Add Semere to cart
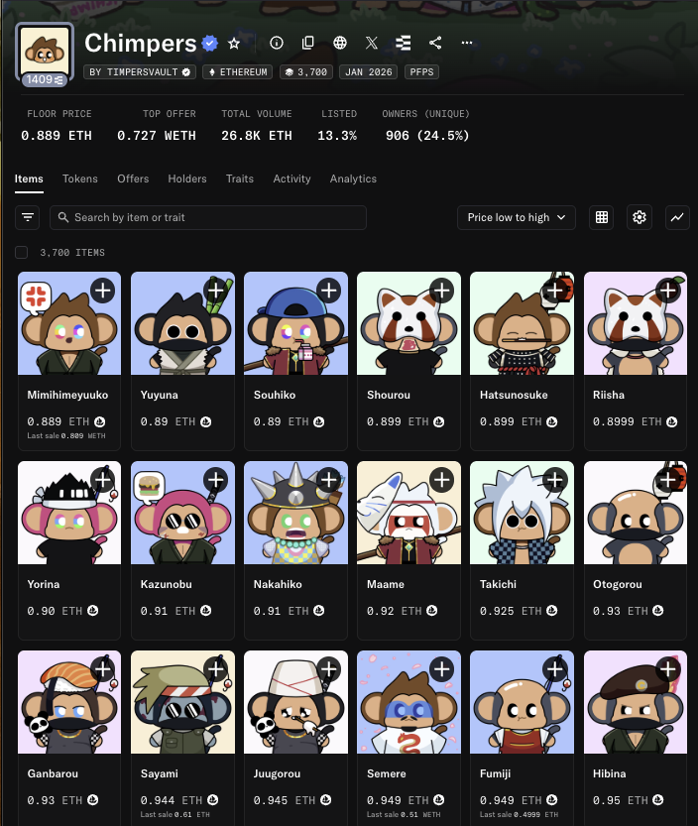 (x=442, y=669)
